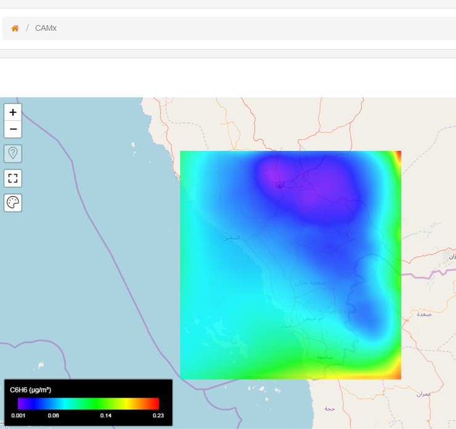Image resolution: width=456 pixels, height=429 pixels.
Task: Click the أبو عريش label on map
Action: (x=313, y=319)
